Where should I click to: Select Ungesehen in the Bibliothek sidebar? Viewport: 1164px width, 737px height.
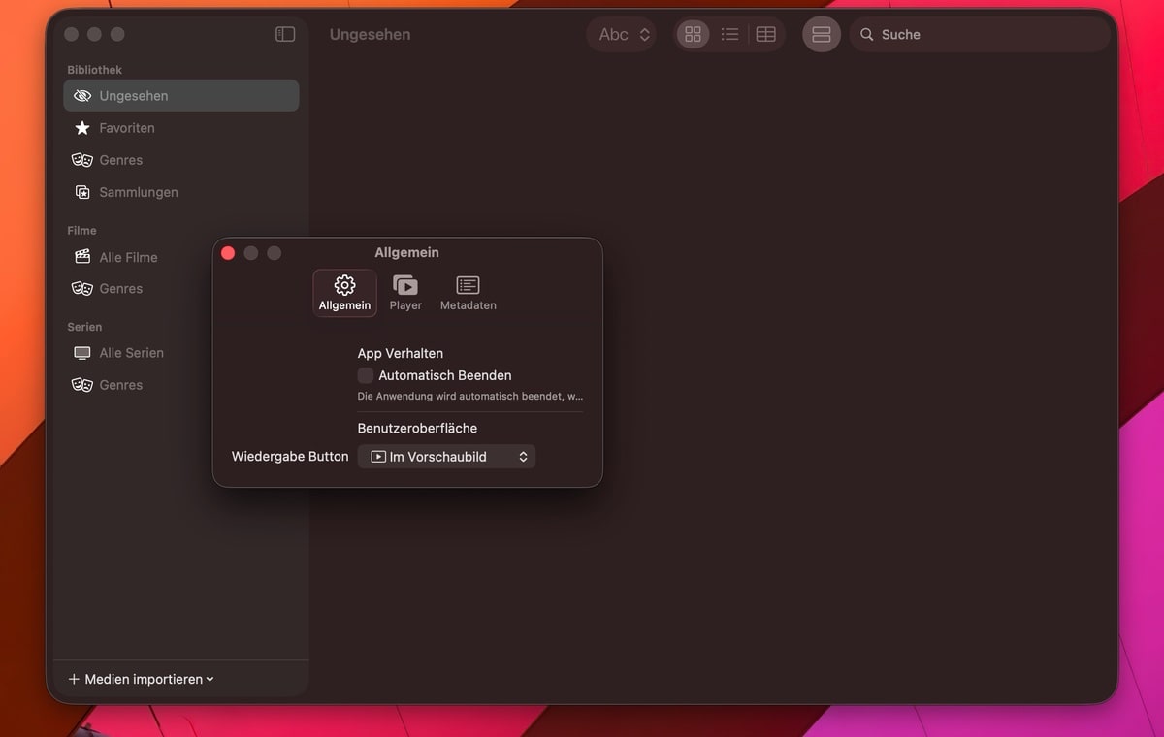(x=133, y=96)
